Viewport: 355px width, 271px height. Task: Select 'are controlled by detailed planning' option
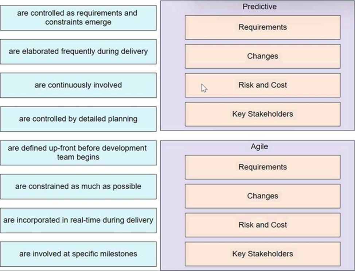tap(78, 119)
